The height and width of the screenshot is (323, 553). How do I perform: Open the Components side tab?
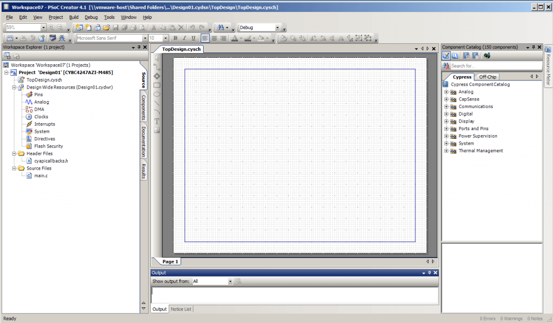click(144, 107)
